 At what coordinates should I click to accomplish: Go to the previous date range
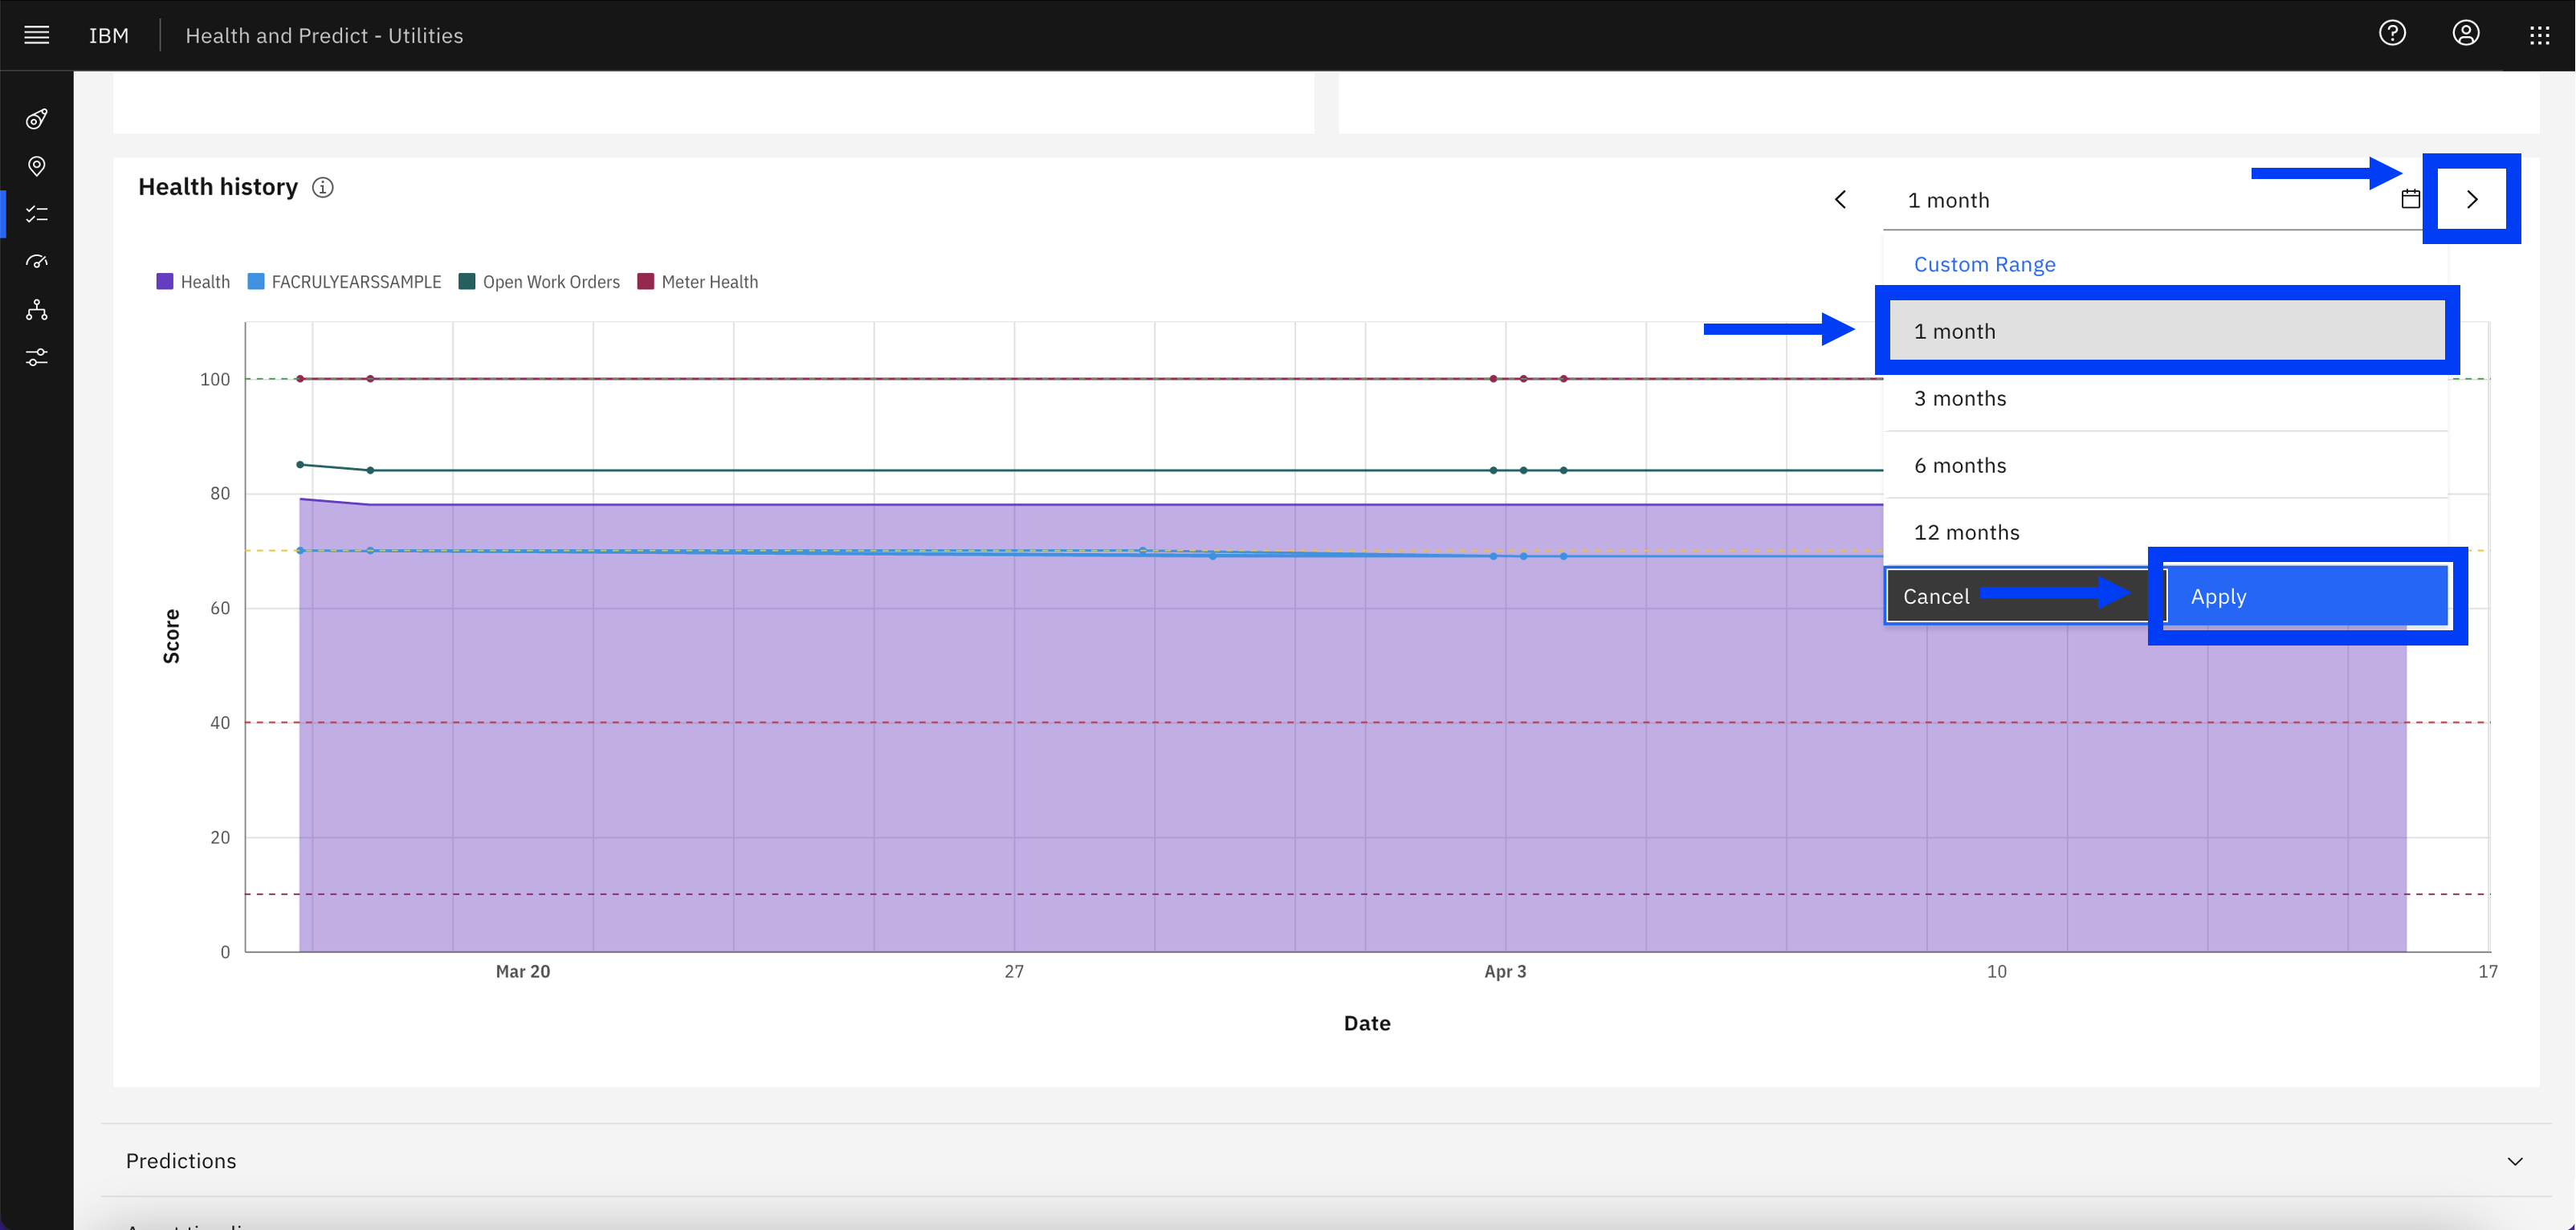[1840, 200]
